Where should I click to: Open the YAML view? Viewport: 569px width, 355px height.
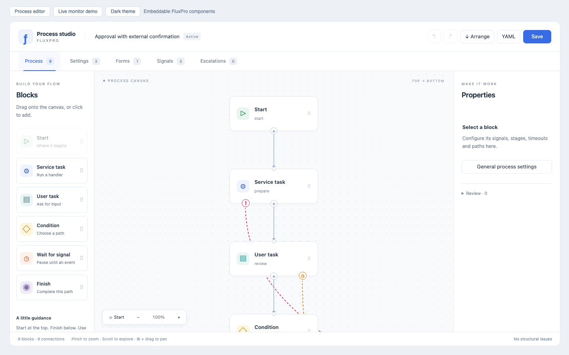(509, 37)
